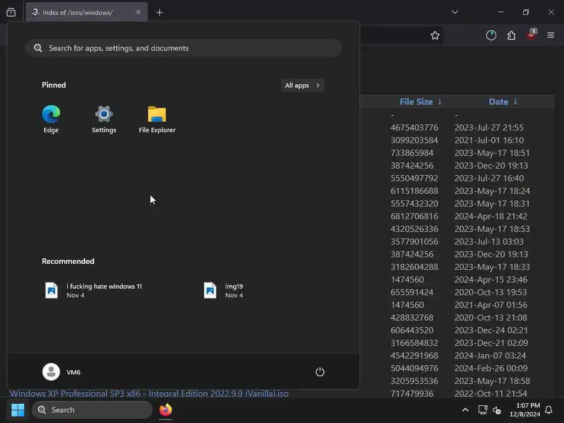Click the file size 733865984

coord(412,153)
